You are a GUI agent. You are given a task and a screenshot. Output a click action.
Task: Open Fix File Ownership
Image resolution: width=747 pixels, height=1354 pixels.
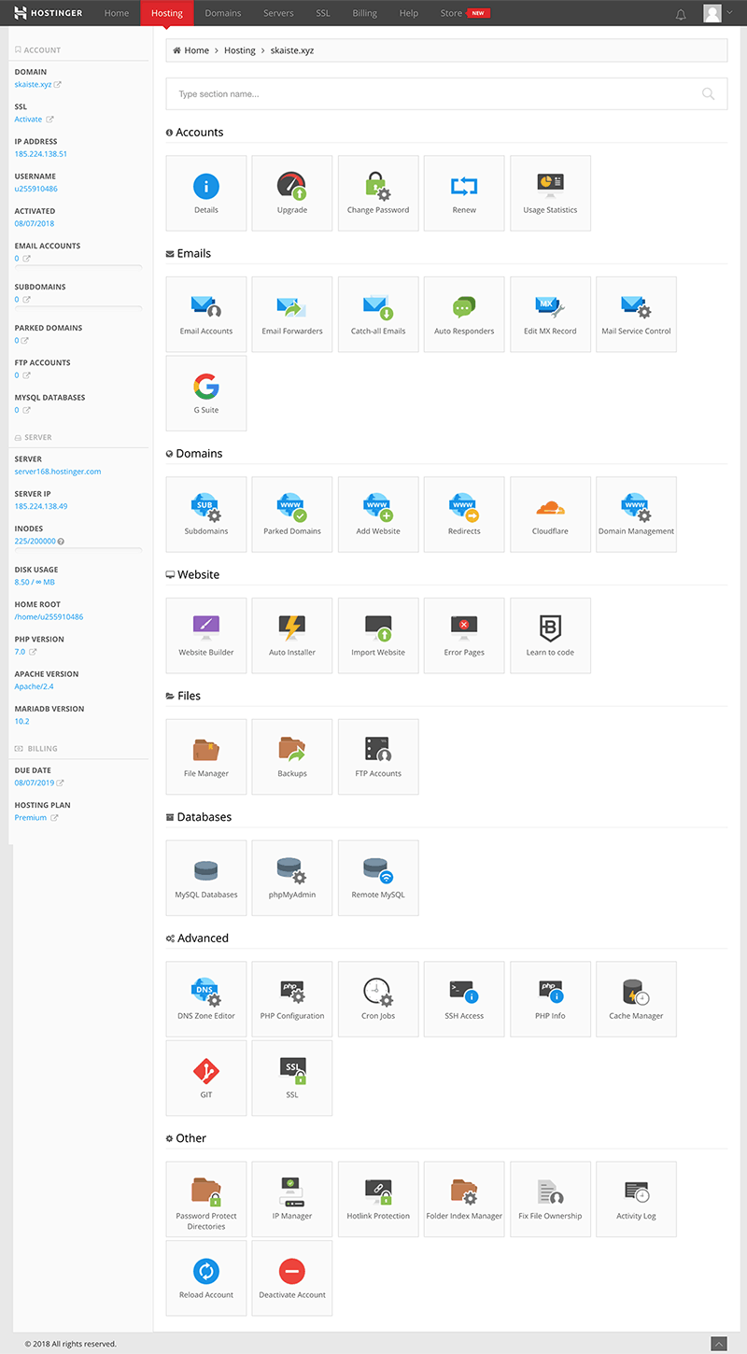[x=550, y=1199]
